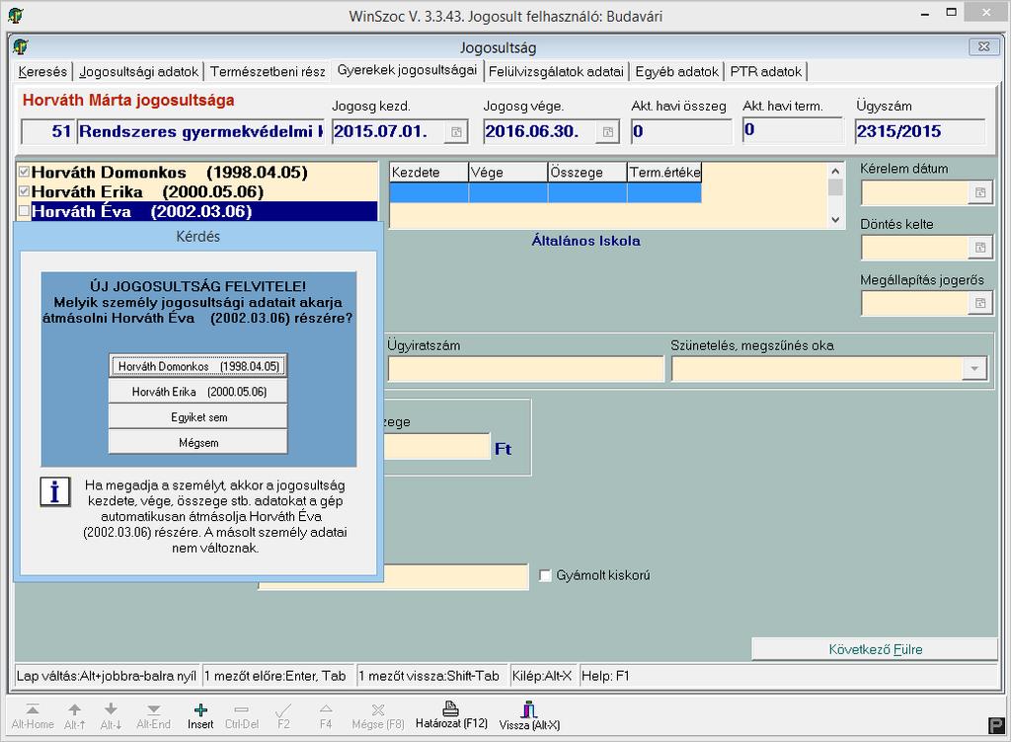The height and width of the screenshot is (742, 1011).
Task: Expand the Szünetelés, megszűnés oka dropdown
Action: (x=974, y=369)
